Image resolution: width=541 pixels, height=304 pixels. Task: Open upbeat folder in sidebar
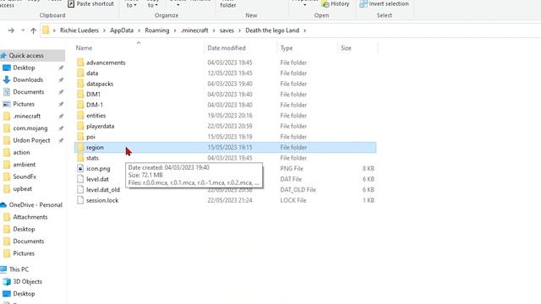point(23,188)
